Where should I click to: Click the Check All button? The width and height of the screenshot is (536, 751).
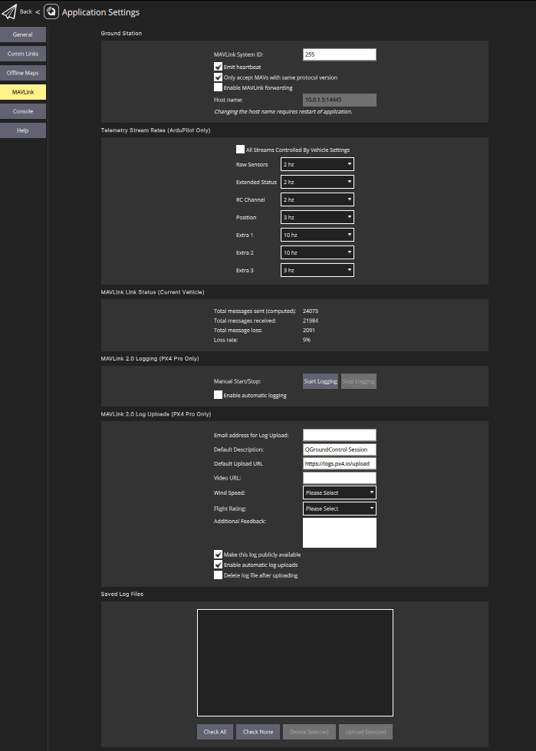(x=215, y=732)
